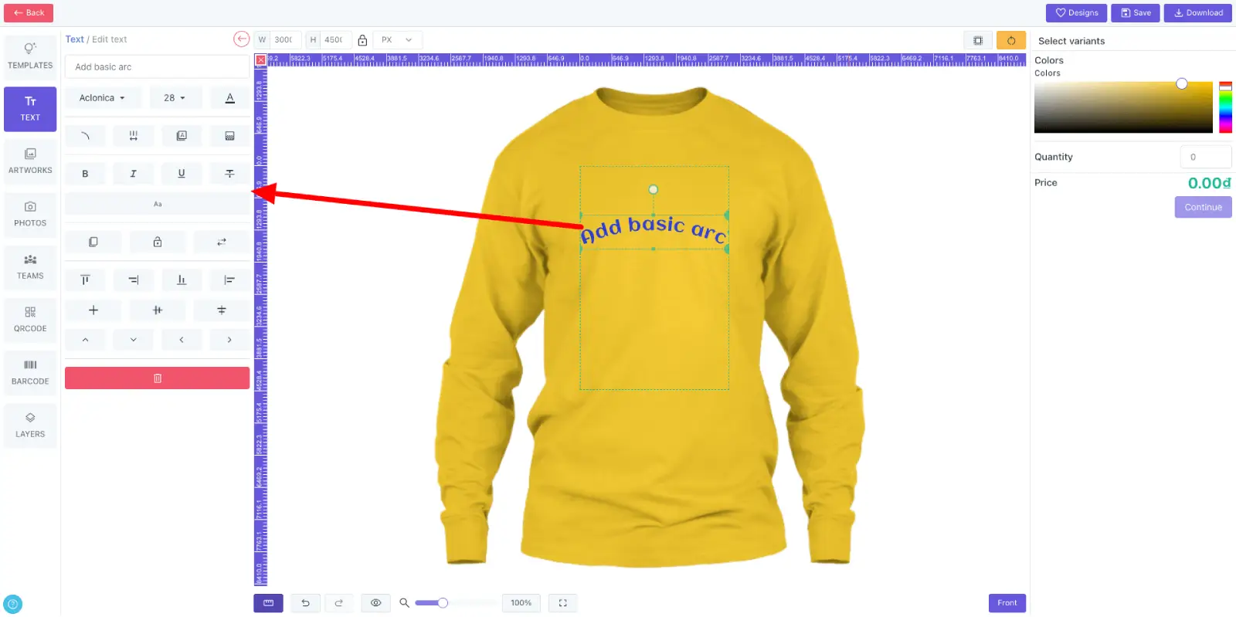The width and height of the screenshot is (1236, 617).
Task: Toggle bold formatting
Action: pos(85,174)
